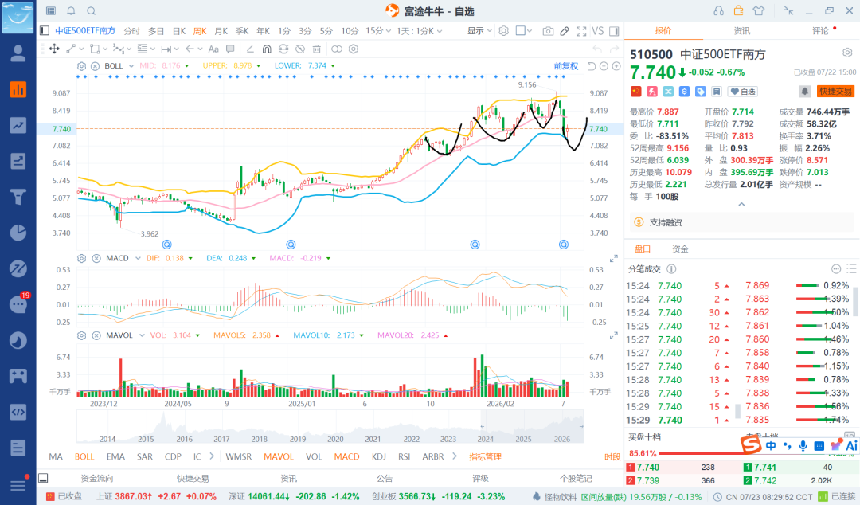This screenshot has height=505, width=860.
Task: Open the 资讯 tab in the right panel
Action: pos(741,31)
